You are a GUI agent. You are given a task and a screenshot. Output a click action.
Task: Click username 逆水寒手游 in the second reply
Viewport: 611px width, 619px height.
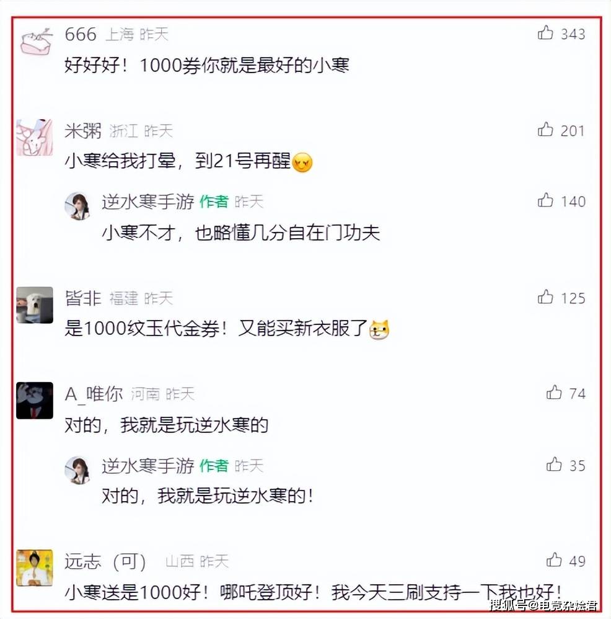coord(148,466)
